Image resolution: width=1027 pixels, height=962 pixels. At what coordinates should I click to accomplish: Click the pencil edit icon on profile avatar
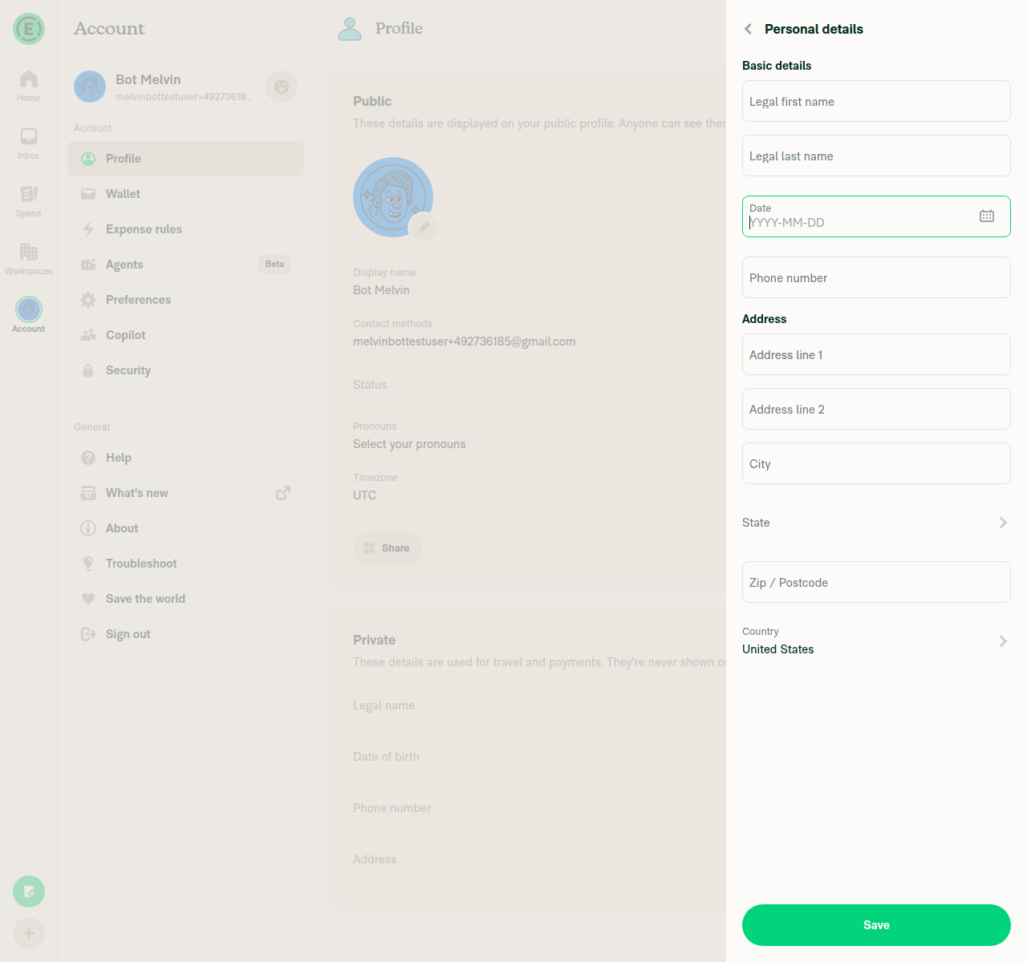(x=423, y=227)
